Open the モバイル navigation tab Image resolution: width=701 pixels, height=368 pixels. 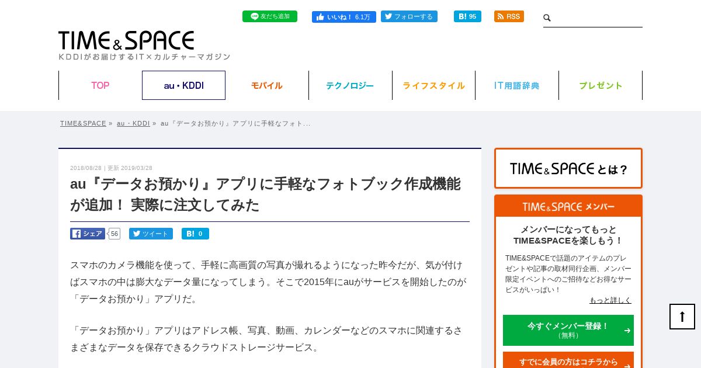[267, 85]
